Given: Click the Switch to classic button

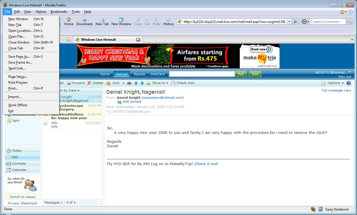Looking at the screenshot, I should pos(23,197).
